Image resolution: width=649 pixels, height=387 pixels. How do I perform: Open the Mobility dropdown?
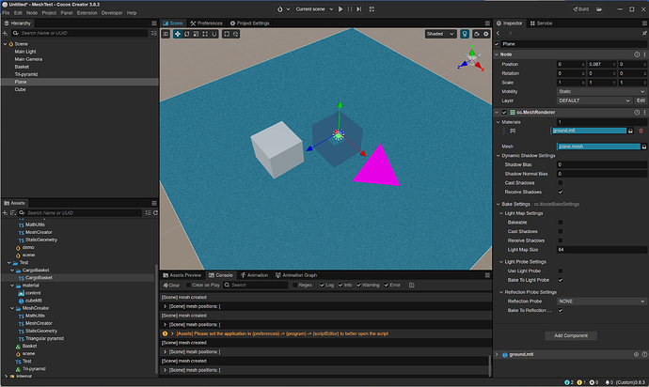click(x=601, y=92)
